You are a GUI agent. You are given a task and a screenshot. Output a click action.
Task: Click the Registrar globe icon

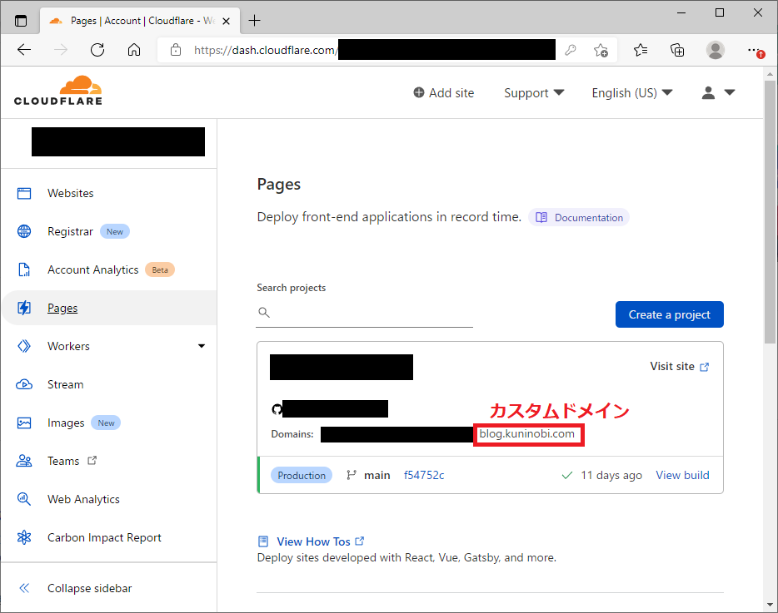[24, 231]
